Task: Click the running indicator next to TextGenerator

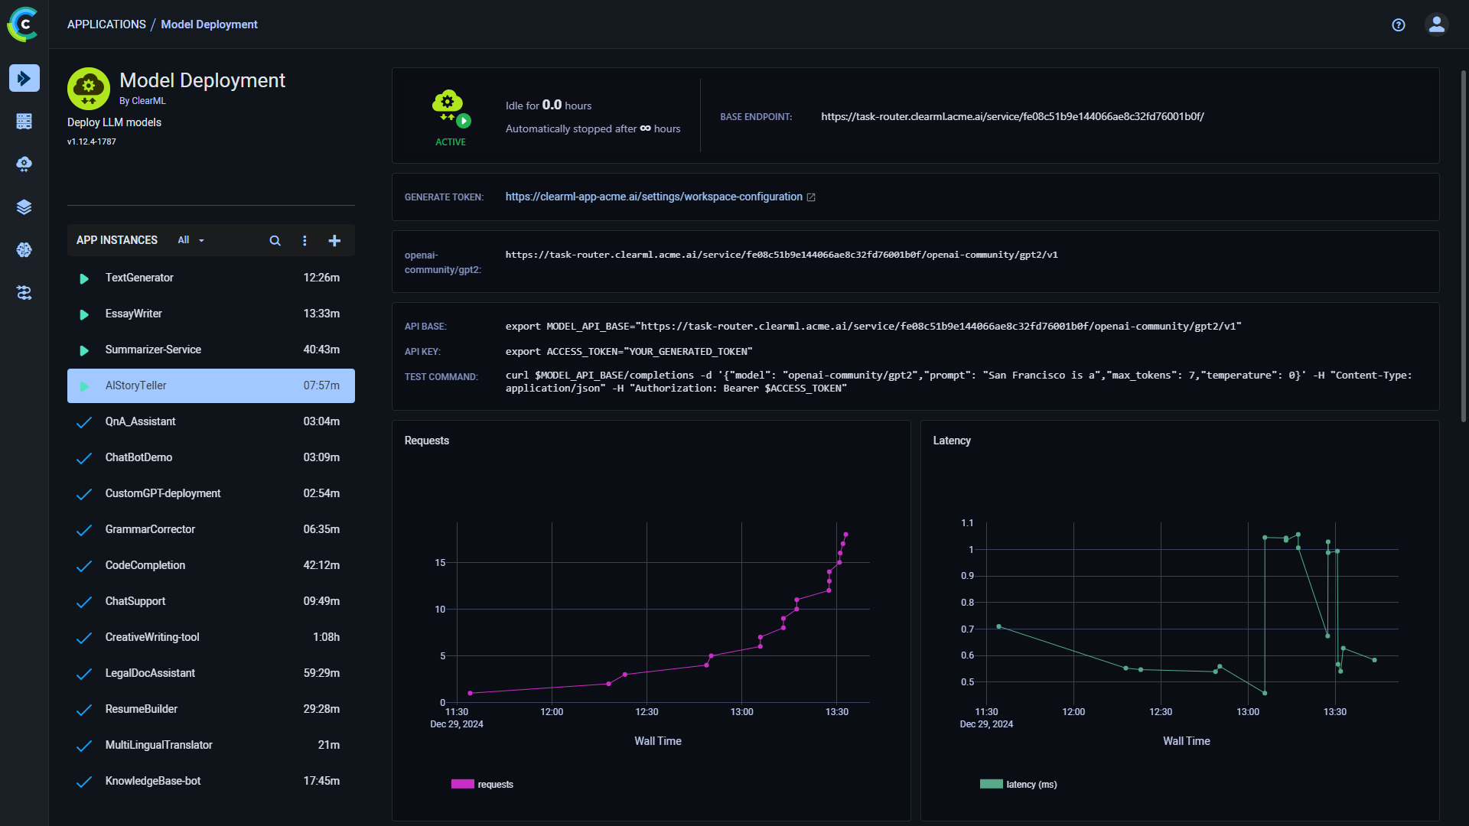Action: pyautogui.click(x=84, y=278)
